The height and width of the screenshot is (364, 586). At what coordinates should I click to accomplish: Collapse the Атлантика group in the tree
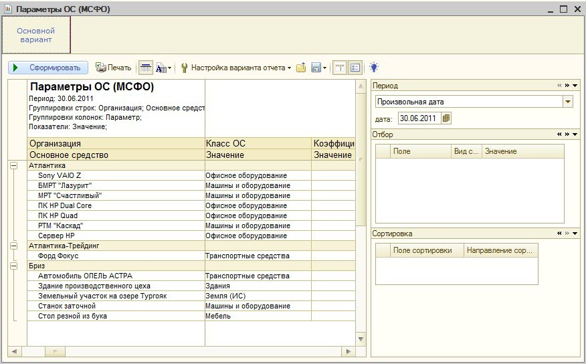coord(13,165)
